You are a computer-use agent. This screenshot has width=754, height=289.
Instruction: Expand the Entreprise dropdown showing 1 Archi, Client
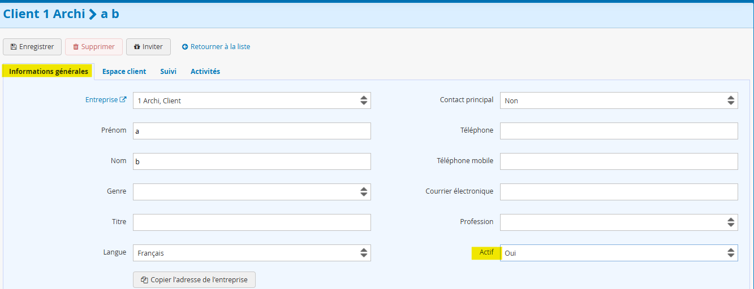click(252, 100)
